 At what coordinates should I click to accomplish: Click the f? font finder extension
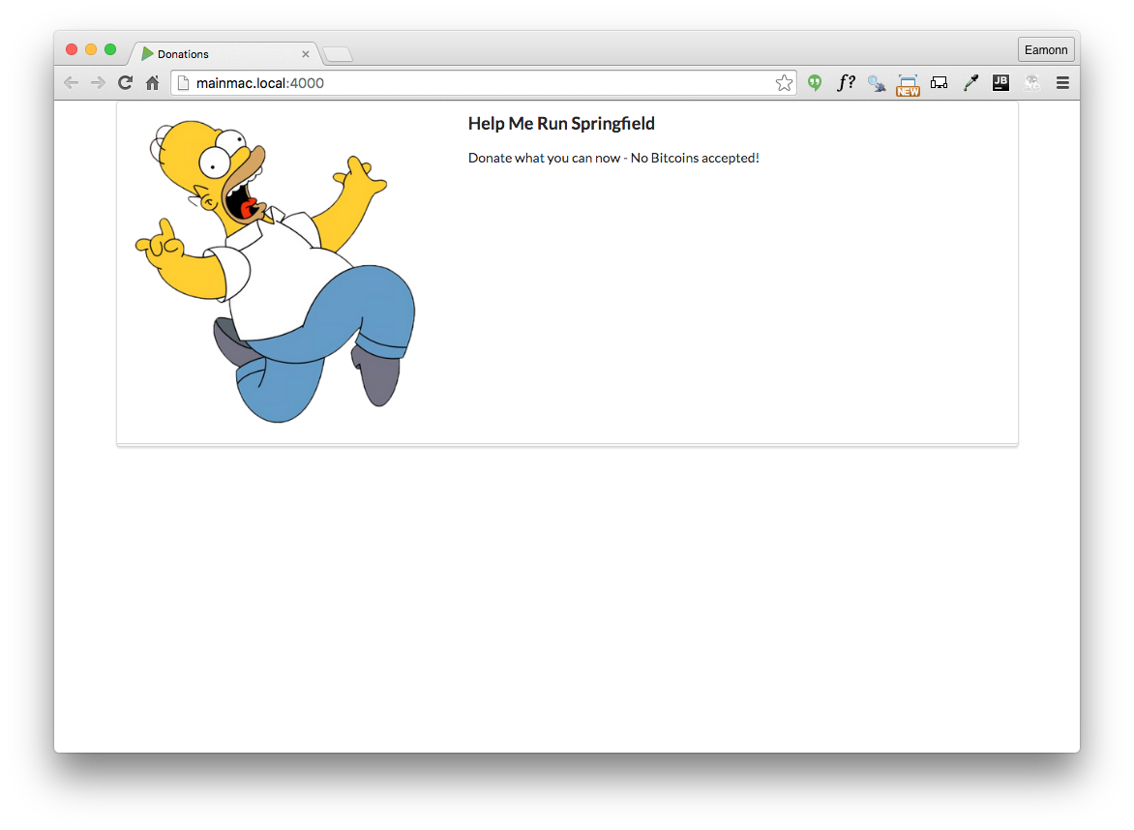pos(846,83)
